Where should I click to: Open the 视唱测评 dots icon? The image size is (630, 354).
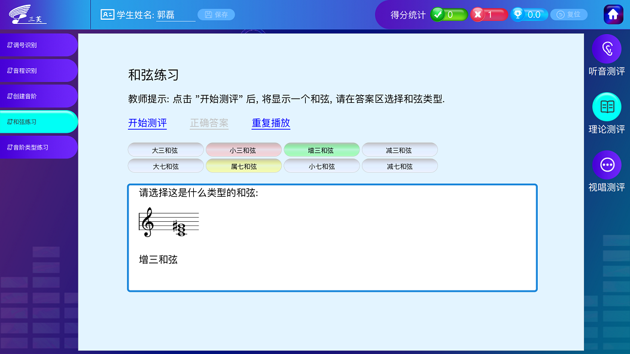(607, 165)
